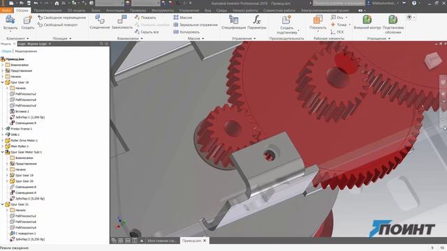Screen dimensions: 447x251
Task: Expand the Printer Frame:1 tree node
Action: point(3,128)
